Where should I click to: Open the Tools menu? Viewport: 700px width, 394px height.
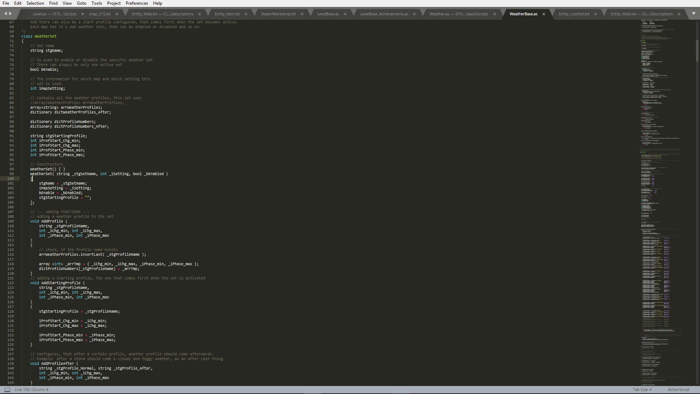click(97, 3)
